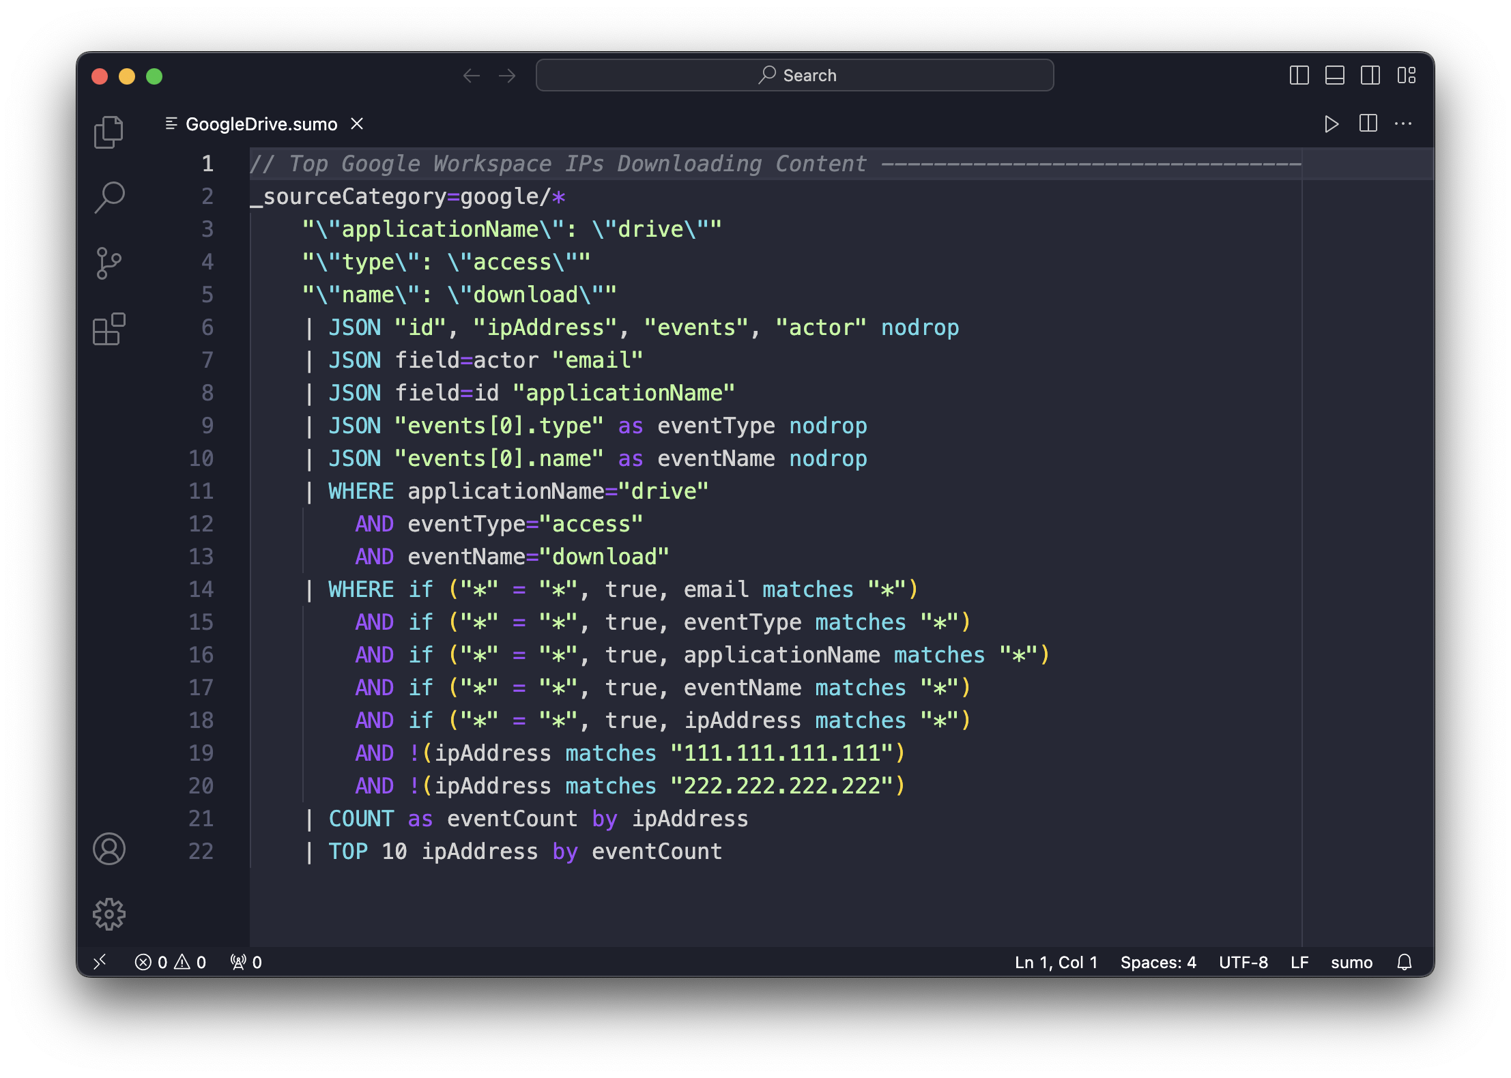Close the GoogleDrive.sumo tab
Viewport: 1511px width, 1078px height.
357,123
